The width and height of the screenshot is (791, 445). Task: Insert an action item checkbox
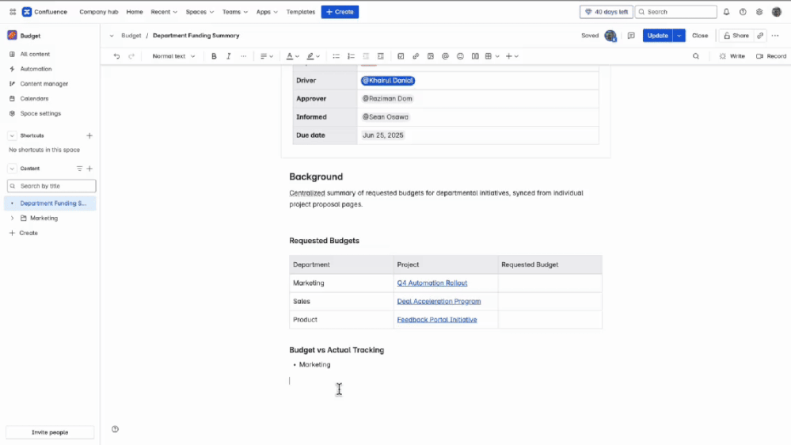pos(401,56)
